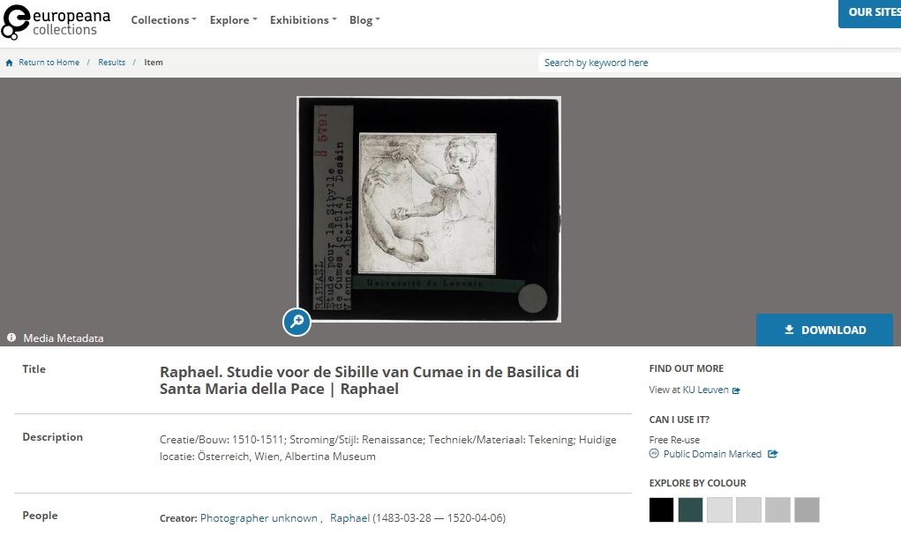Open the Our Sites menu
Viewport: 901px width, 535px height.
point(869,12)
